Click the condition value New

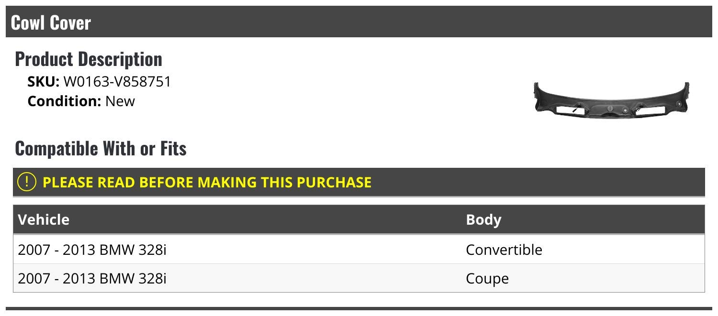(120, 101)
